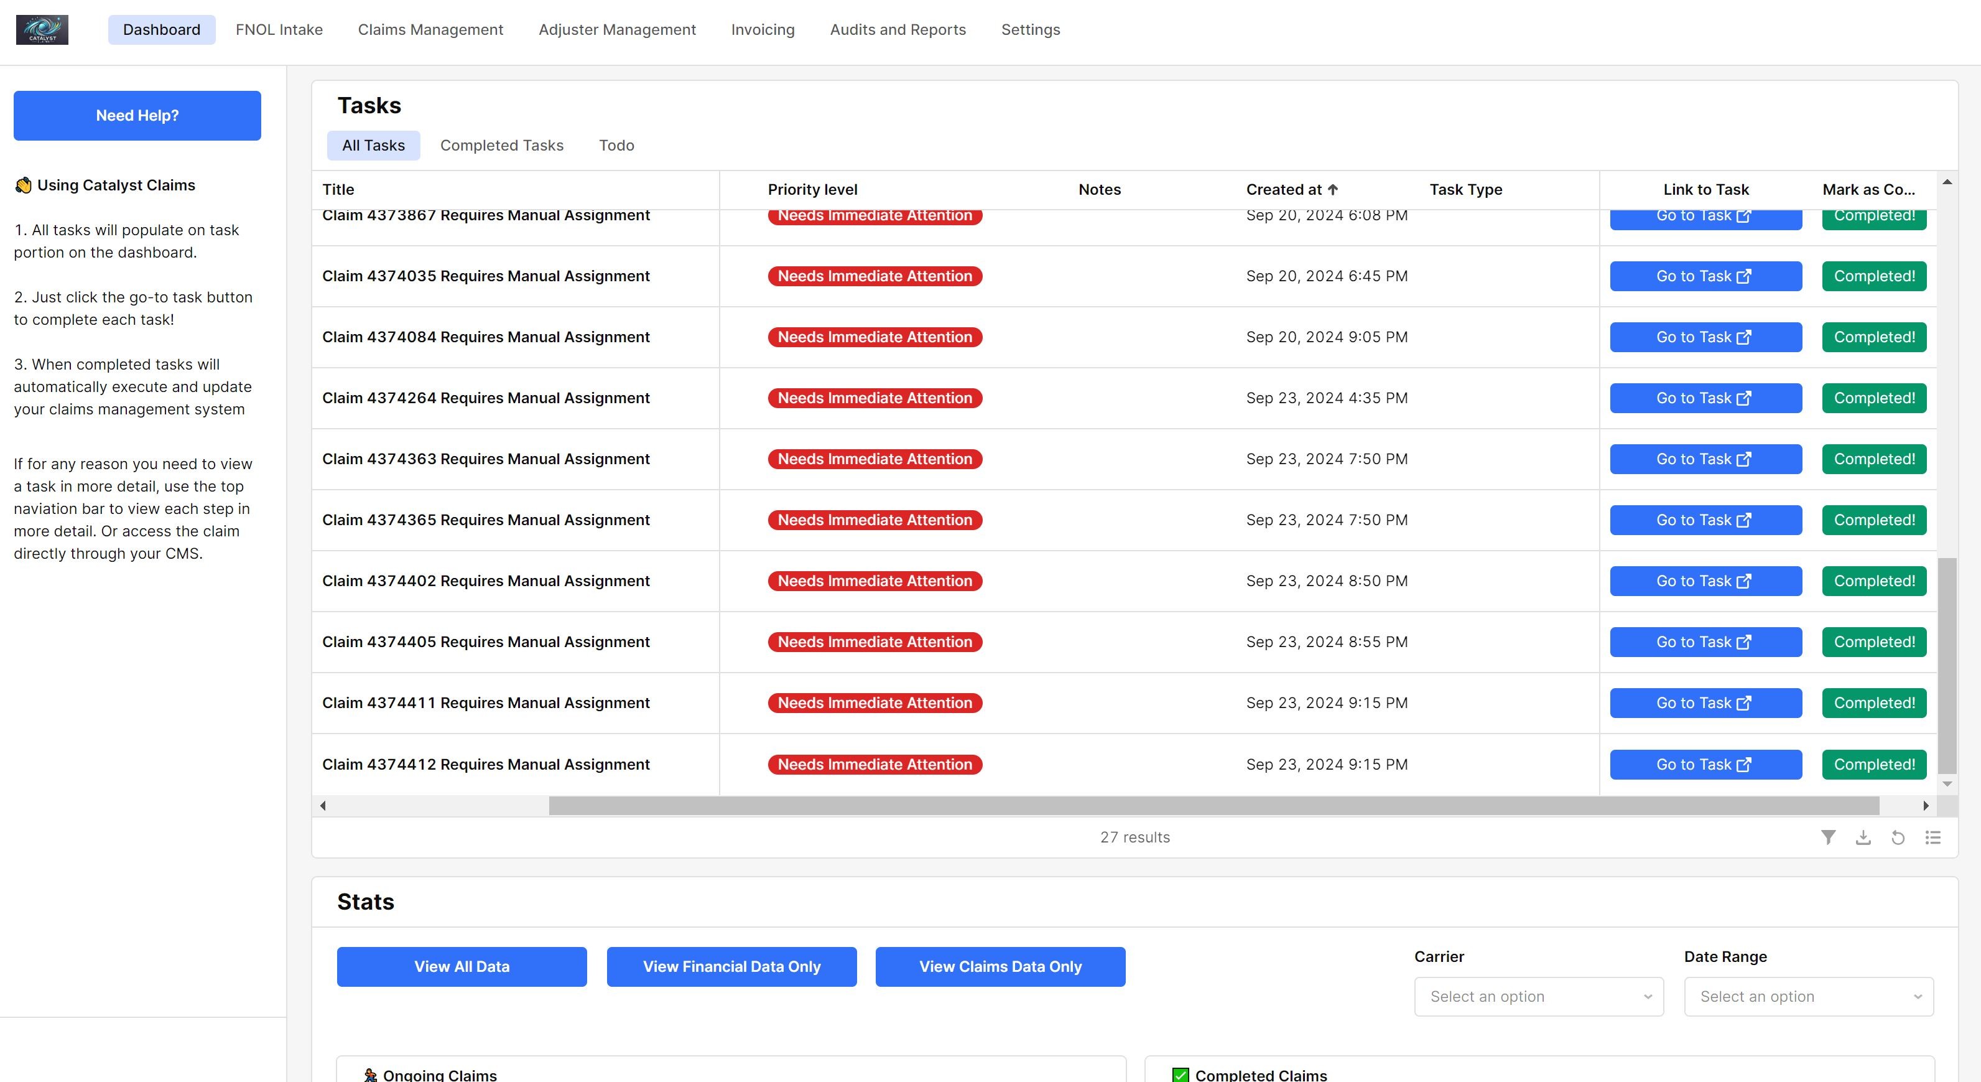Viewport: 1981px width, 1082px height.
Task: Click the Mark as Co... column header
Action: click(x=1868, y=189)
